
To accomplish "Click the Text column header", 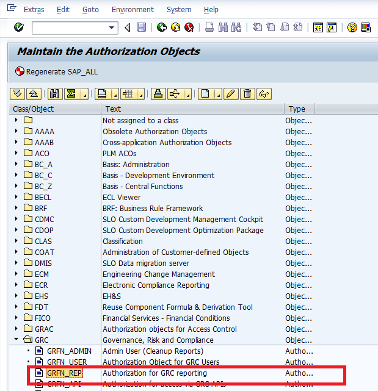I will coord(114,109).
